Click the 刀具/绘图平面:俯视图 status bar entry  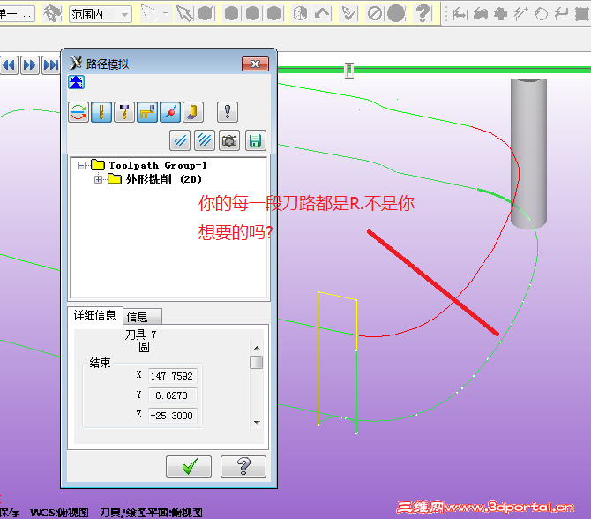pyautogui.click(x=152, y=512)
